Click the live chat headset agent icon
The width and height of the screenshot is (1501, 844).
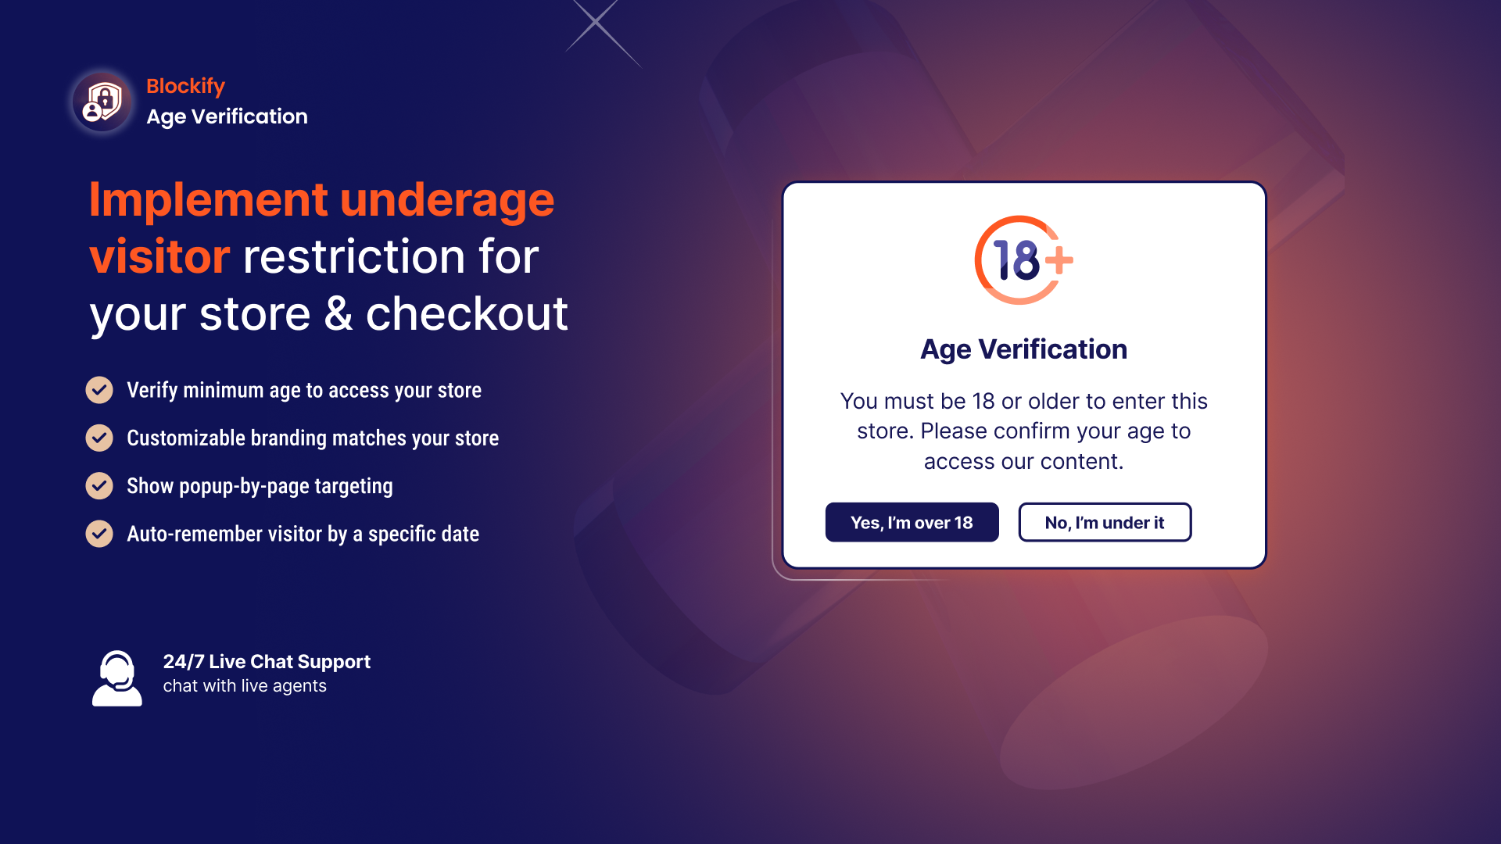pos(117,678)
